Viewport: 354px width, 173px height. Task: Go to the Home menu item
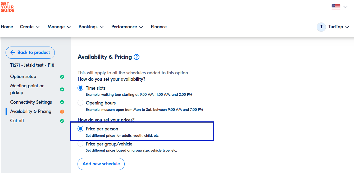[7, 27]
